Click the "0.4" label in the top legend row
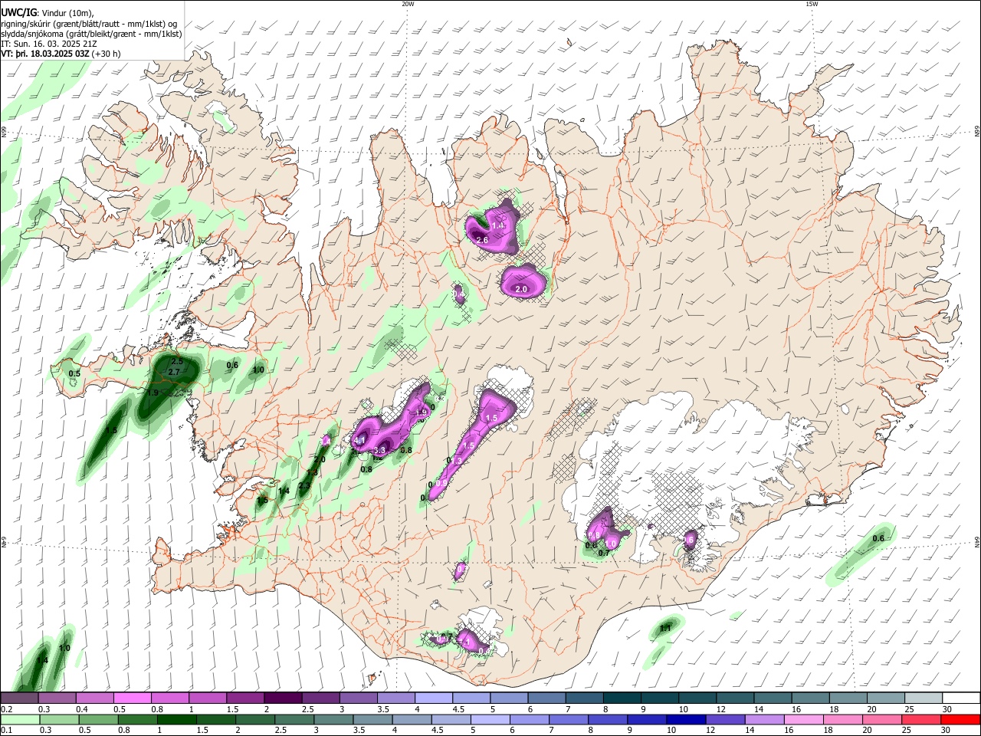This screenshot has width=981, height=736. 82,709
